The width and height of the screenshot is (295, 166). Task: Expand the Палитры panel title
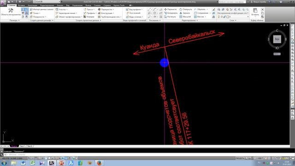coord(14,20)
